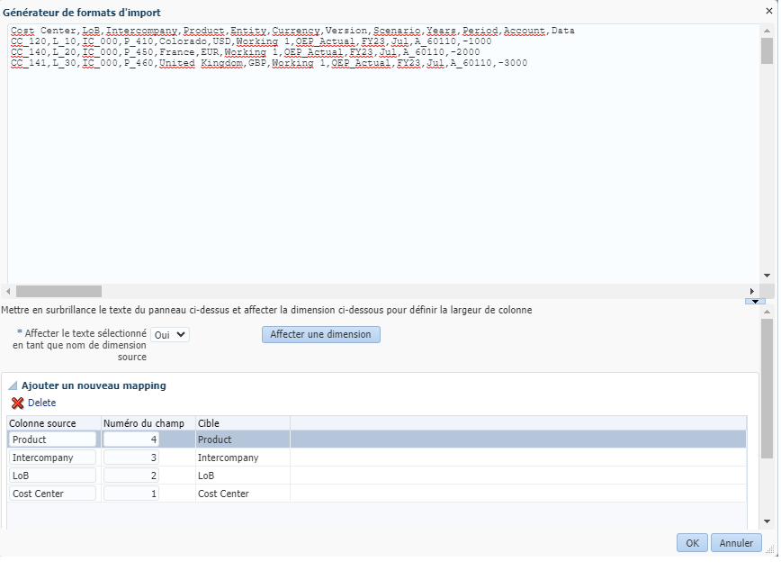The height and width of the screenshot is (580, 781).
Task: Click the right arrow of horizontal scrollbar
Action: [x=752, y=291]
